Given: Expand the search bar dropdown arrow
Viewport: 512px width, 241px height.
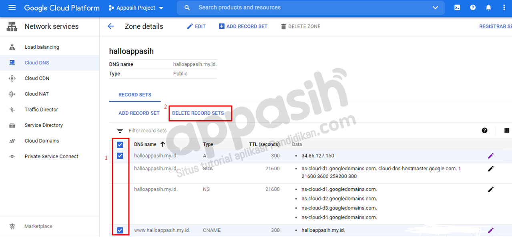Looking at the screenshot, I should (436, 8).
